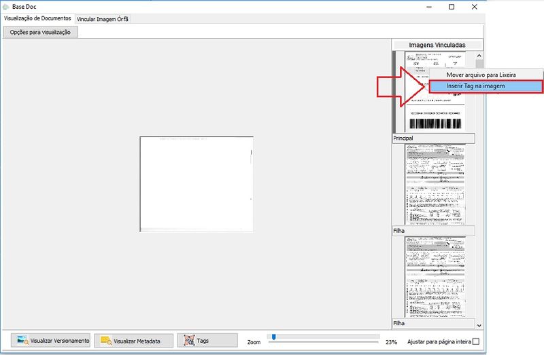Click the thumbnail list scroll-down arrow
Image resolution: width=544 pixels, height=355 pixels.
[x=479, y=325]
